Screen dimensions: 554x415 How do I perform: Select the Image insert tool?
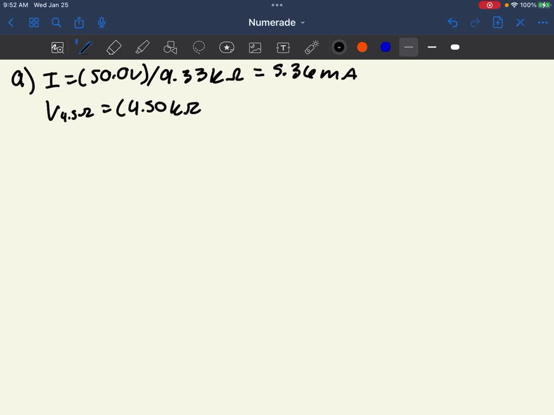tap(255, 48)
